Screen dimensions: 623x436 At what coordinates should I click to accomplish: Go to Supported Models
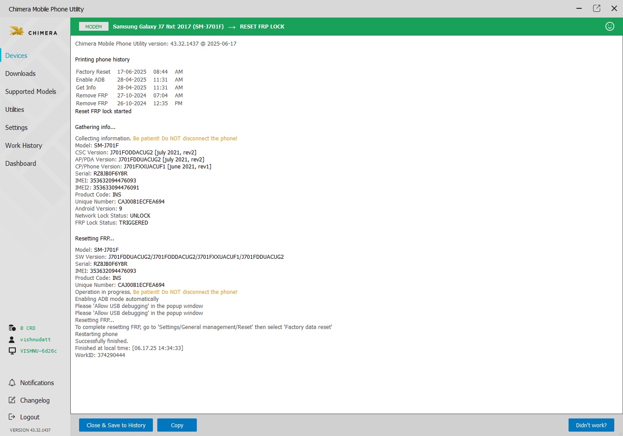(31, 92)
